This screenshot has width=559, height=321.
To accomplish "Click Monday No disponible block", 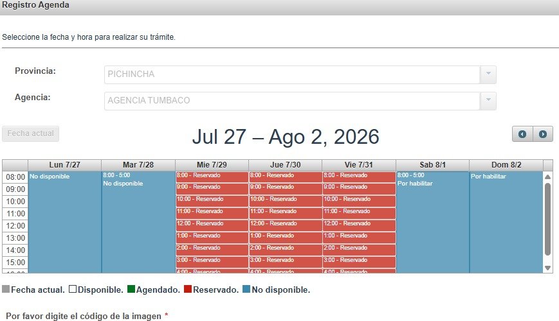I will (64, 222).
